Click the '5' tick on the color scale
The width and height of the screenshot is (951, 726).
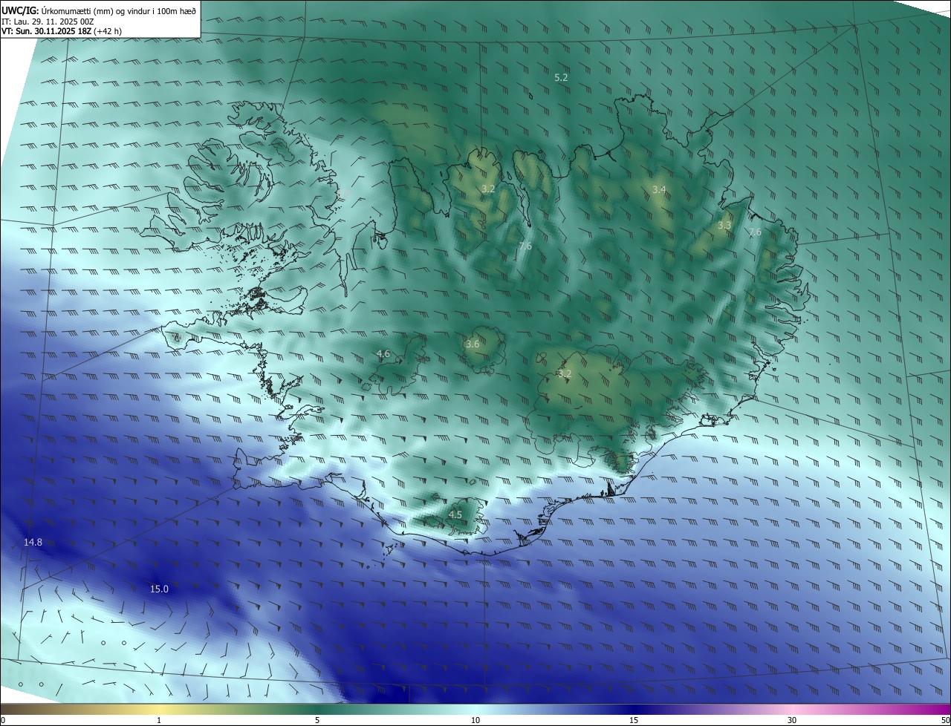[x=317, y=720]
